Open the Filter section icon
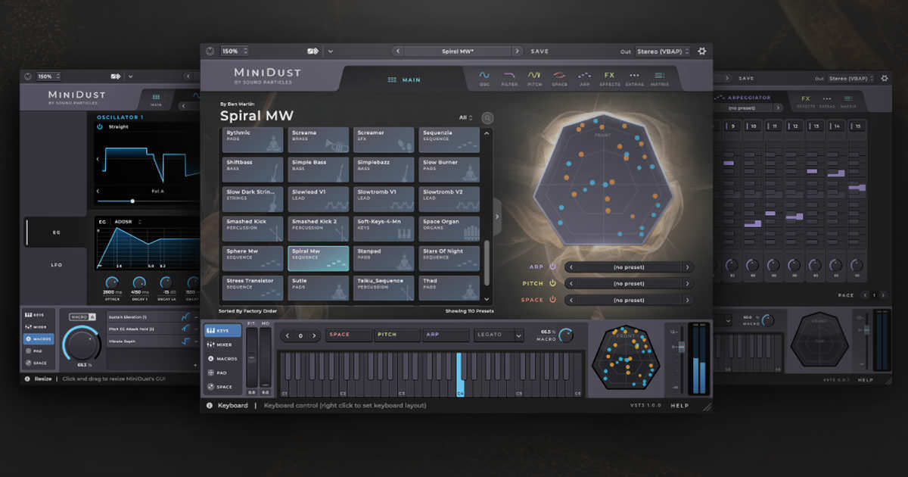Viewport: 908px width, 477px height. click(509, 78)
